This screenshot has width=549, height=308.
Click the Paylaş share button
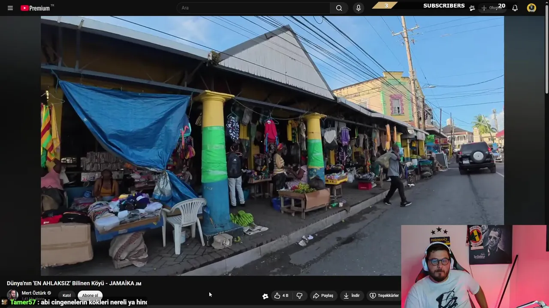(x=323, y=296)
